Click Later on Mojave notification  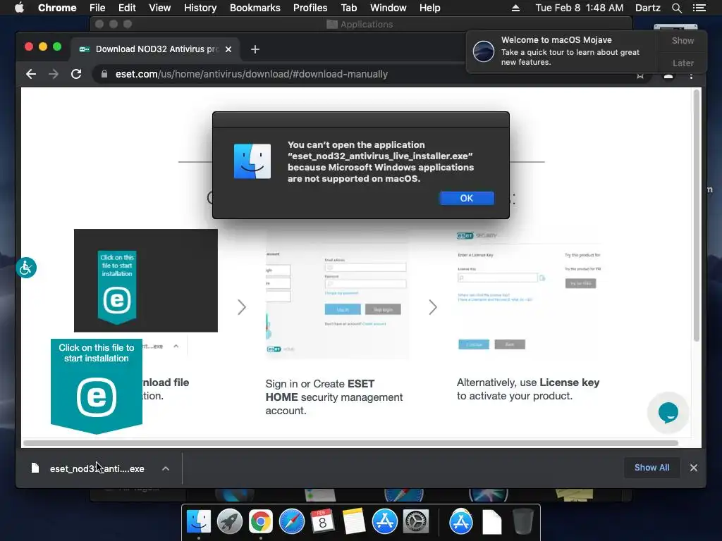click(x=683, y=63)
